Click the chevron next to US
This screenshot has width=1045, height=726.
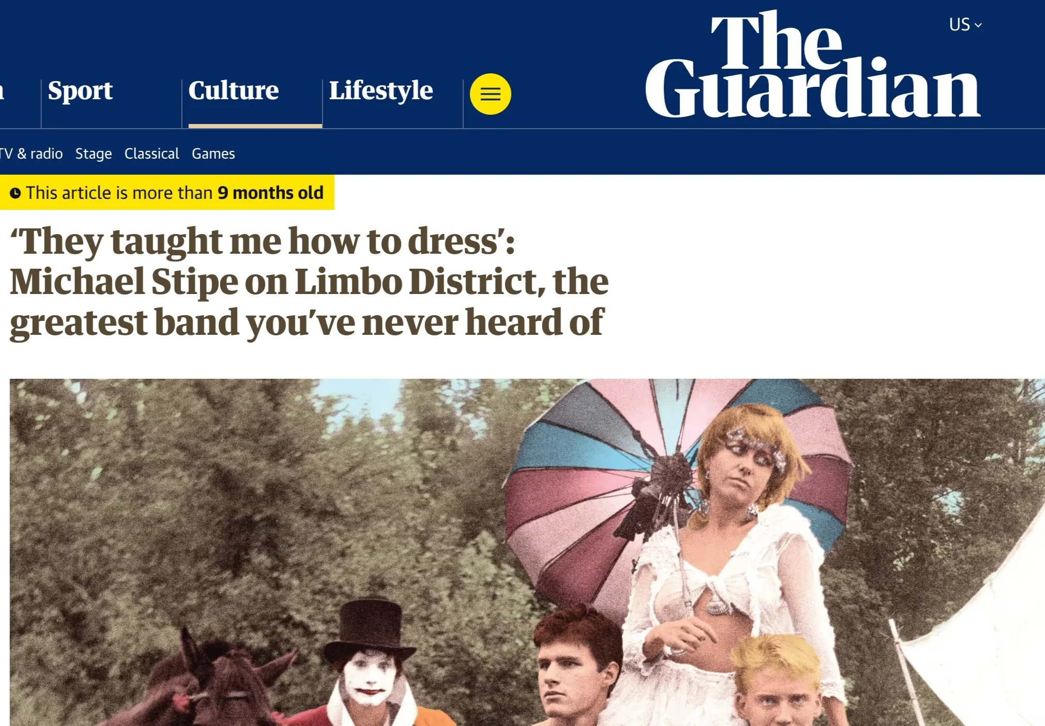pyautogui.click(x=978, y=25)
